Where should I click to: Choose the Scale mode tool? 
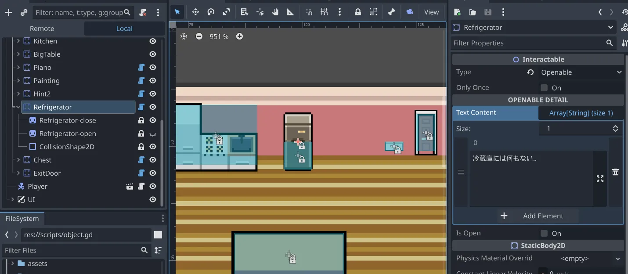pyautogui.click(x=226, y=12)
